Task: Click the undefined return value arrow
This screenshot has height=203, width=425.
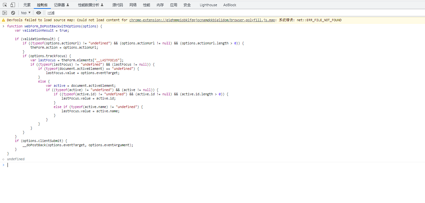Action: pos(4,159)
